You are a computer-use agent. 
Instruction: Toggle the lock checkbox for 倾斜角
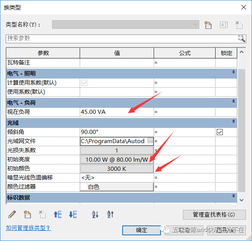coord(220,132)
